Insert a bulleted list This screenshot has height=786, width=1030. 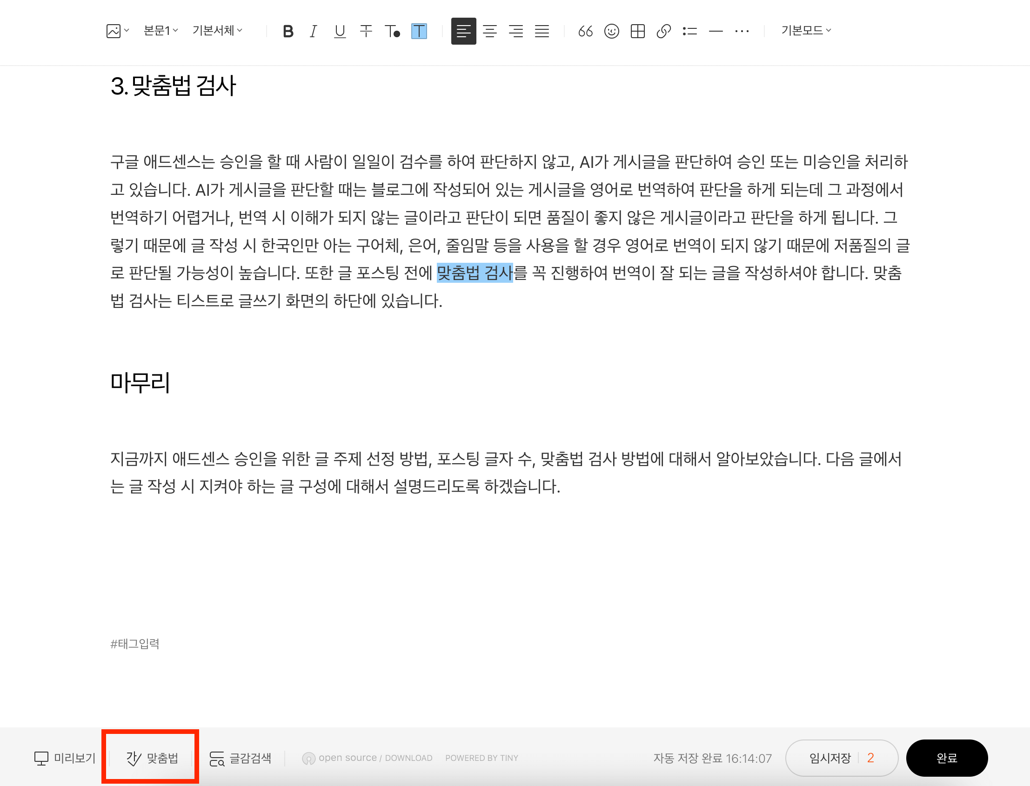point(690,31)
